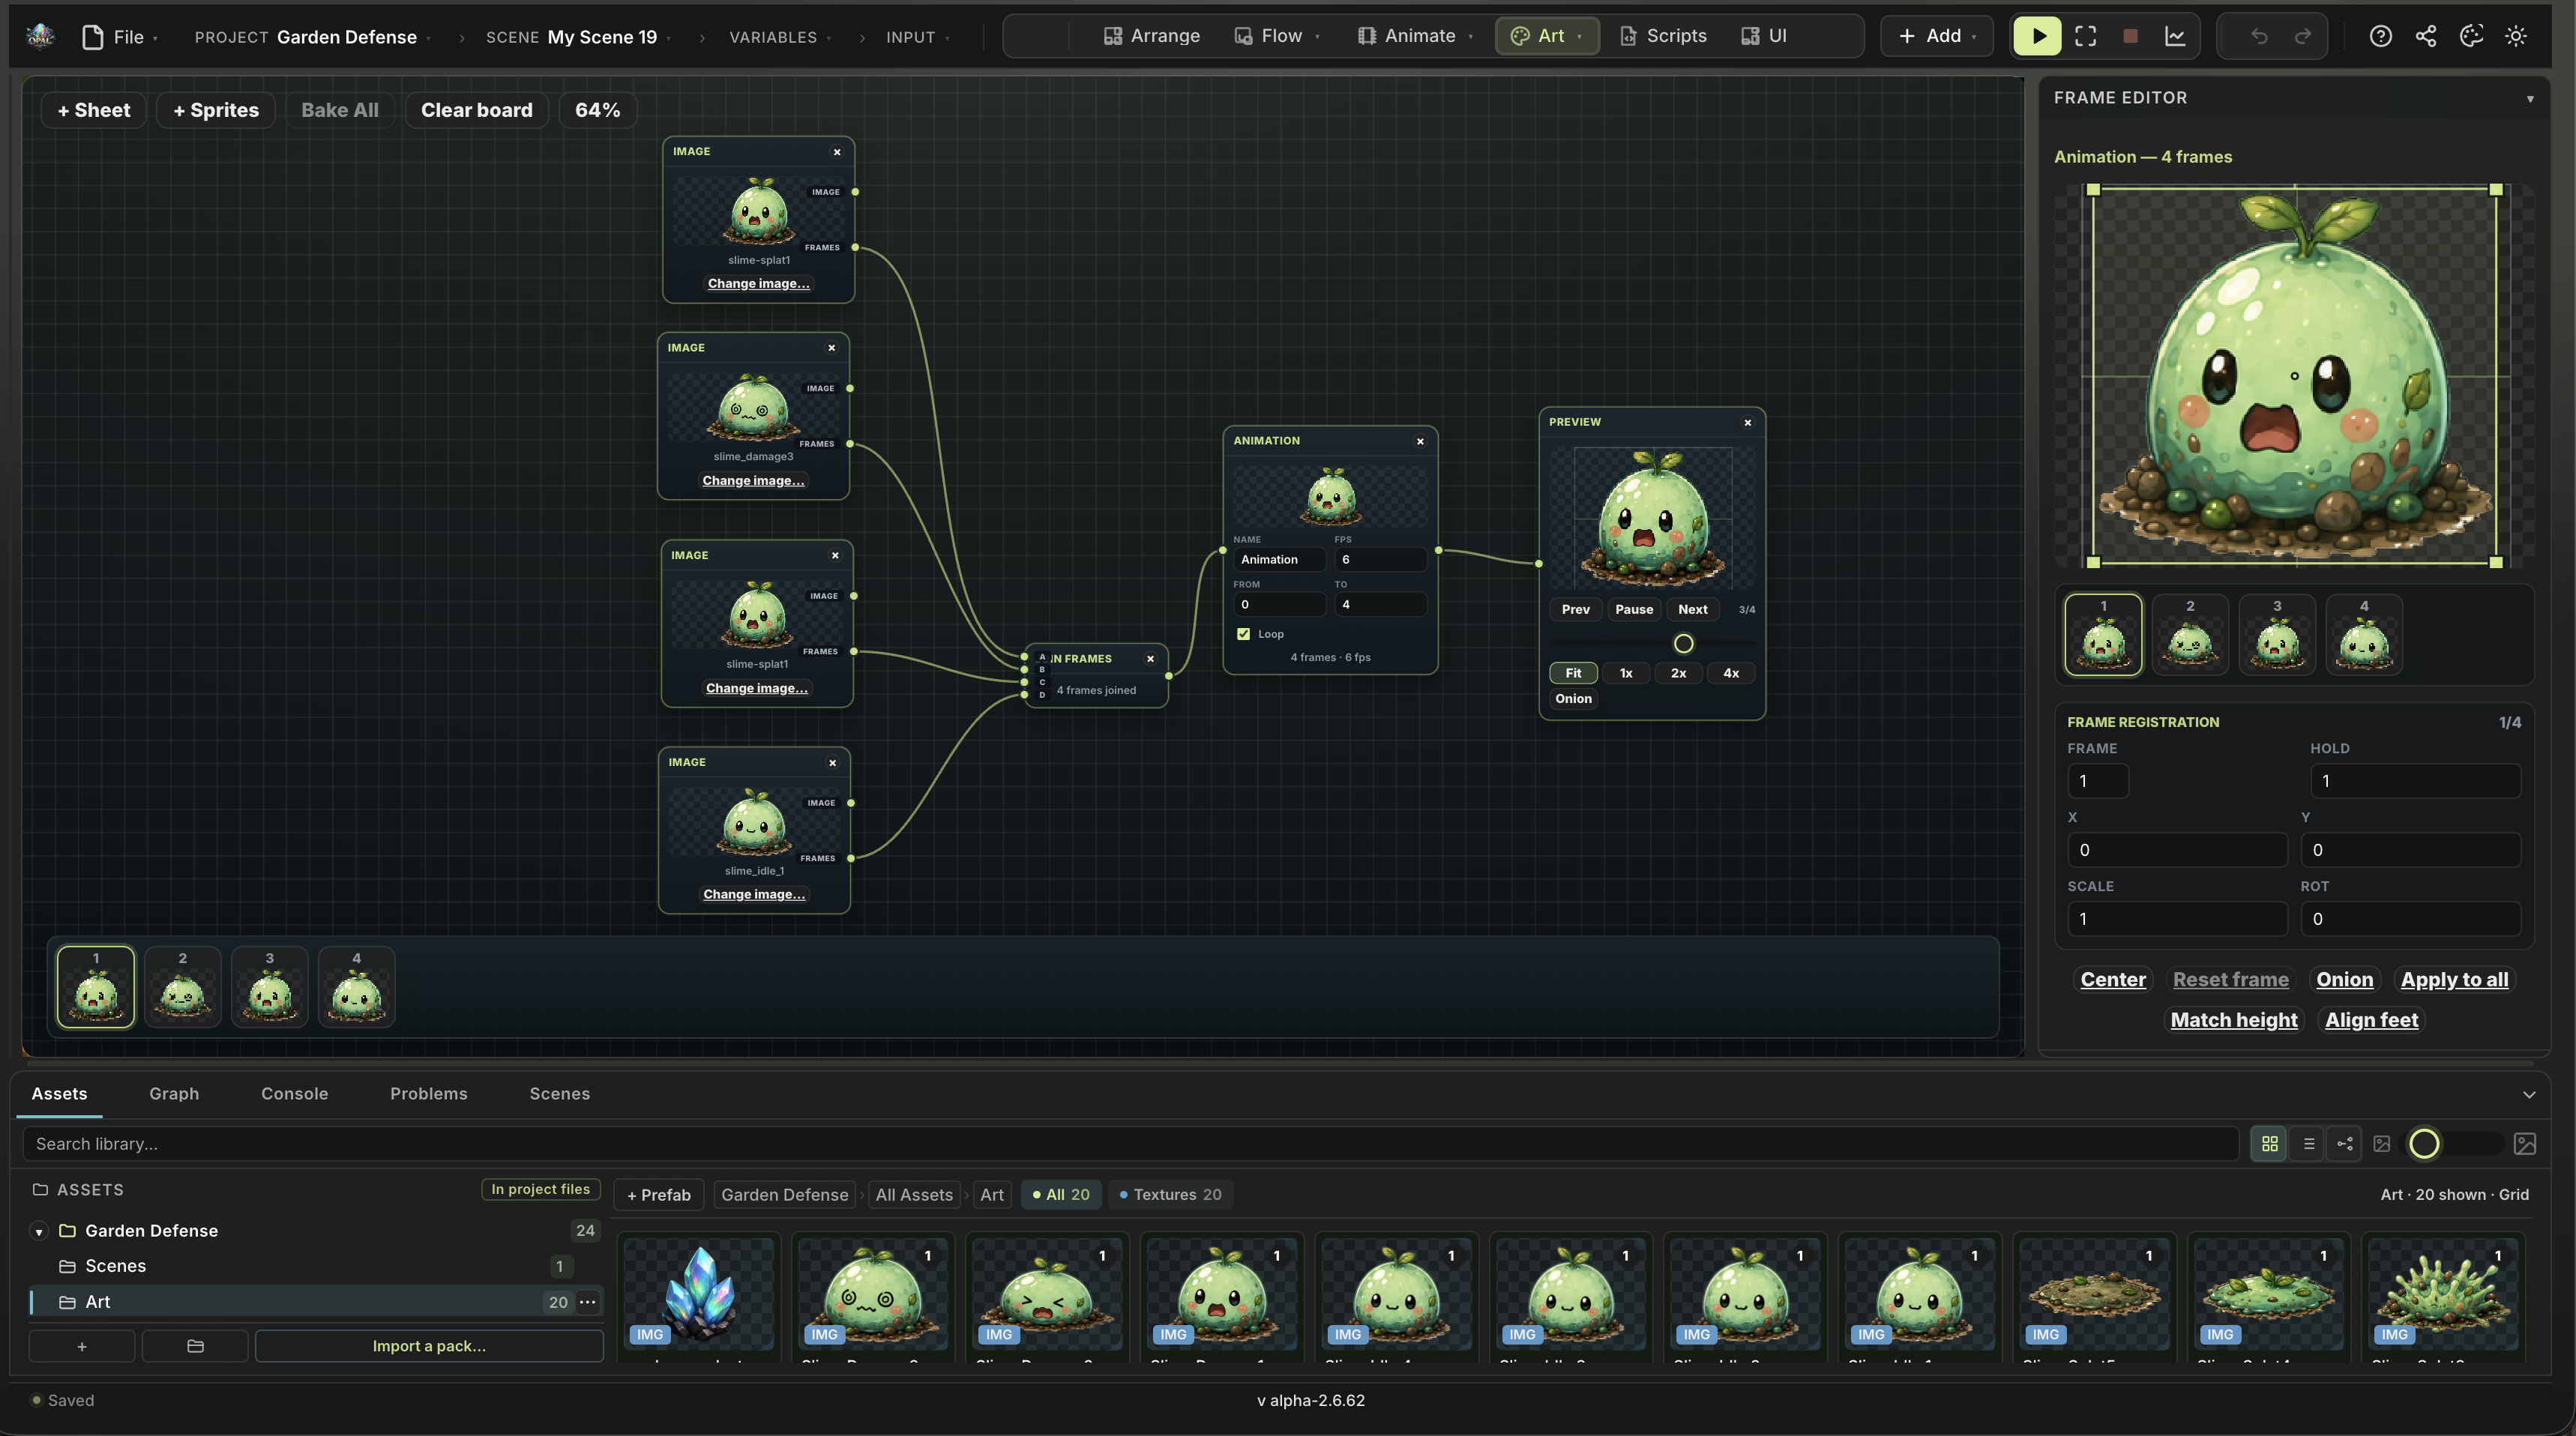Click the + Sprites button
The height and width of the screenshot is (1436, 2576).
[x=216, y=110]
